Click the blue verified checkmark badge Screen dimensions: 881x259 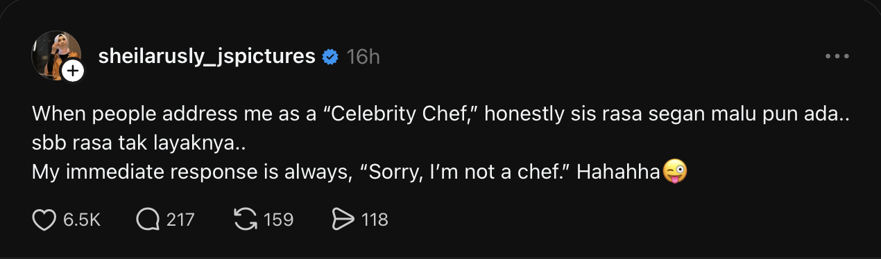click(330, 57)
